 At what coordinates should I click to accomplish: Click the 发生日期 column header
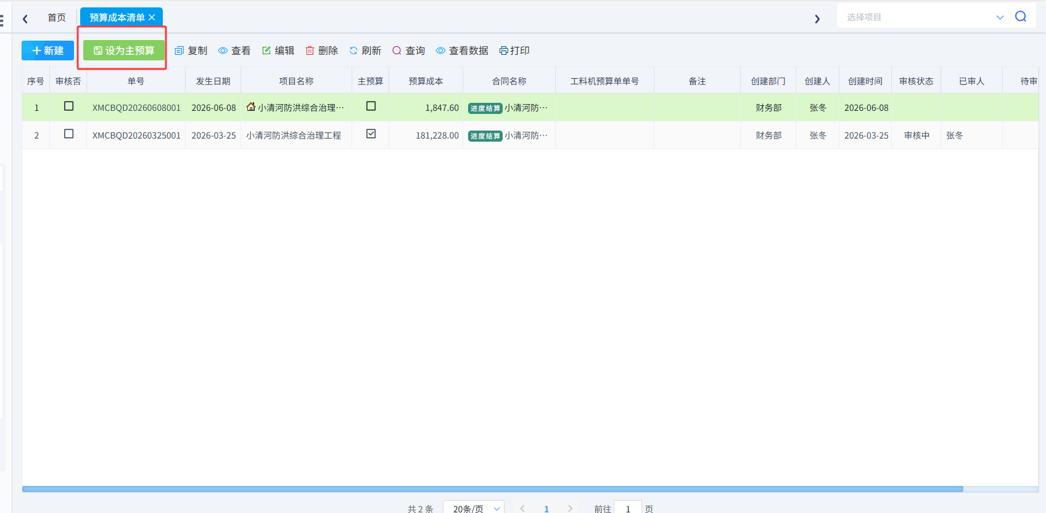tap(213, 81)
